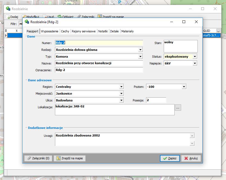Click the Numer input field
Image resolution: width=226 pixels, height=180 pixels.
click(x=99, y=43)
